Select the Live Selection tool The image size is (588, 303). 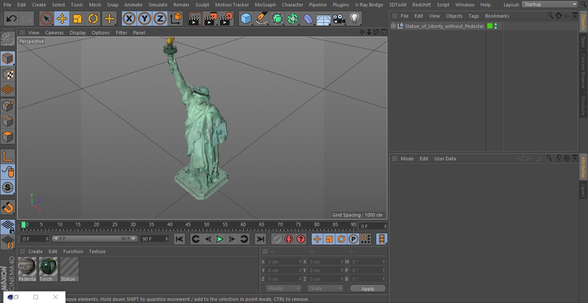[46, 18]
